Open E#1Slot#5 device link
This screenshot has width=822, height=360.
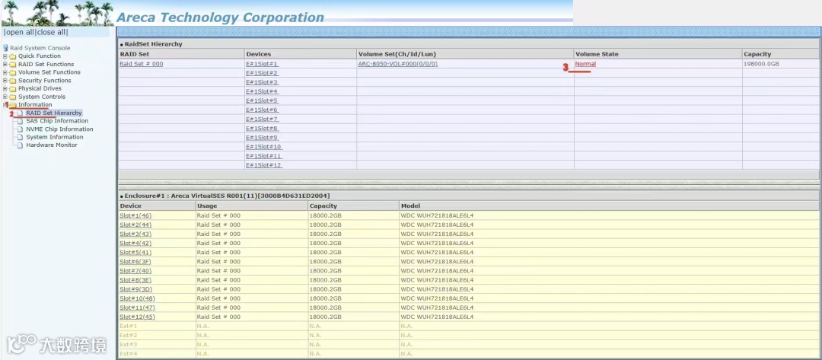point(262,100)
